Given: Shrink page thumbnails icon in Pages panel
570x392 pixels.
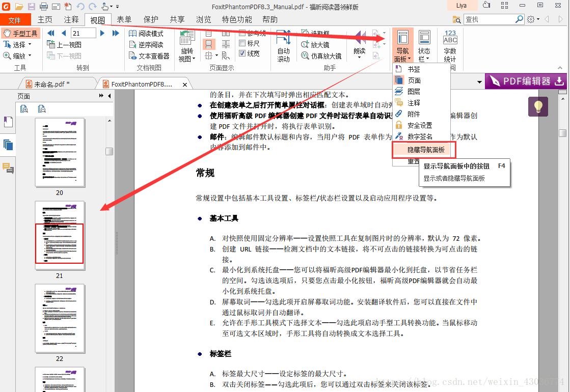Looking at the screenshot, I should click(x=42, y=108).
